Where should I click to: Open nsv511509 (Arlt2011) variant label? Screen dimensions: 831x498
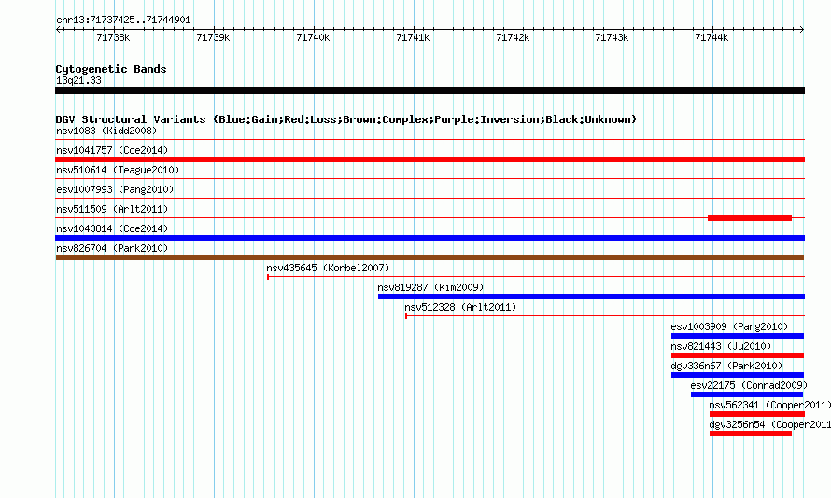click(112, 209)
